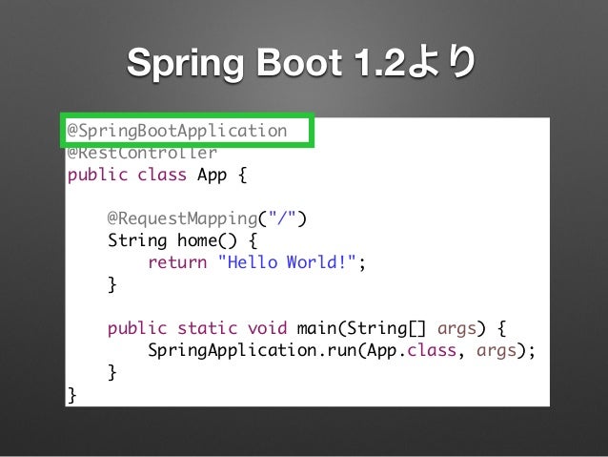Click the slide title "Spring Boot 1.2より"
Screen dimensions: 608x457
pos(301,62)
